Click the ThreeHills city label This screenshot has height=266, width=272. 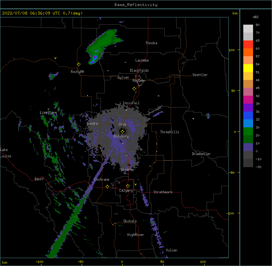tap(169, 132)
